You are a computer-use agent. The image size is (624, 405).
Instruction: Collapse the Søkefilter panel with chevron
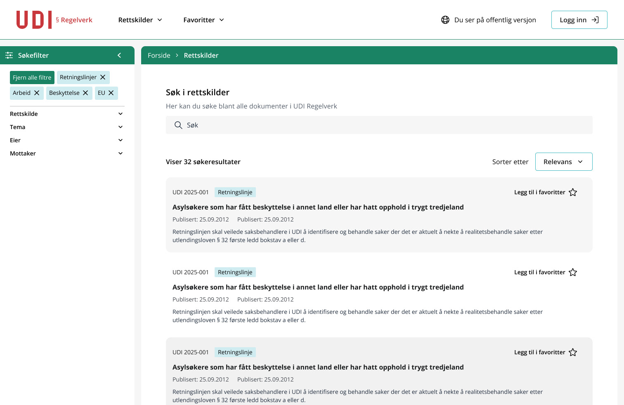tap(119, 55)
